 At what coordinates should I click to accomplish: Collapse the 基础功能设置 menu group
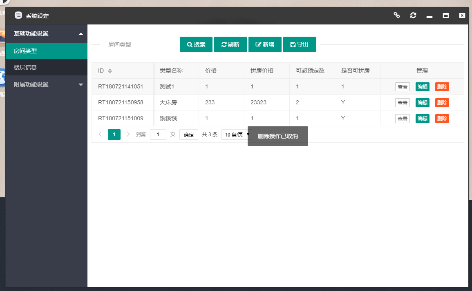click(46, 34)
